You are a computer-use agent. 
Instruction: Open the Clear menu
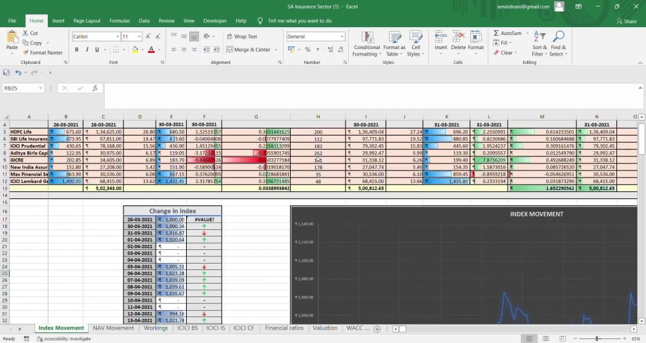tap(505, 53)
